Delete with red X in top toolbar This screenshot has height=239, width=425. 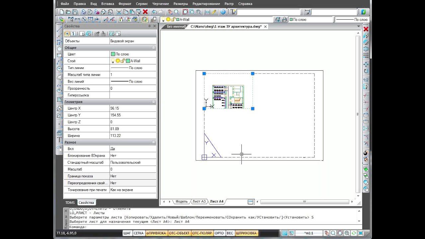145,12
